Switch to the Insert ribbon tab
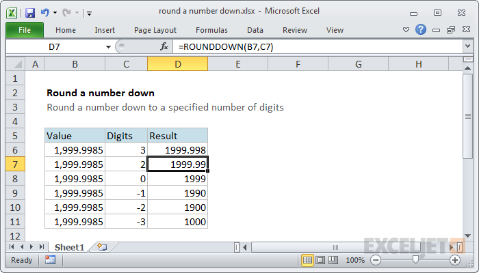This screenshot has width=479, height=273. click(x=105, y=30)
